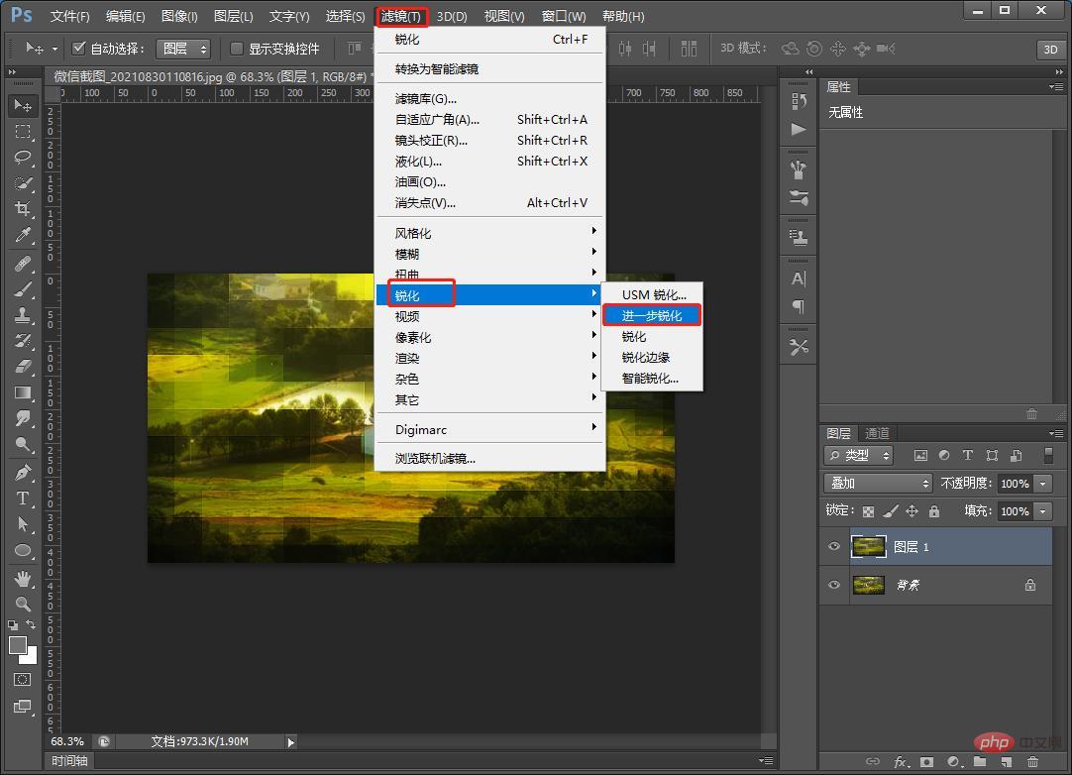The image size is (1072, 775).
Task: Open the 图像(I) menu
Action: [179, 16]
